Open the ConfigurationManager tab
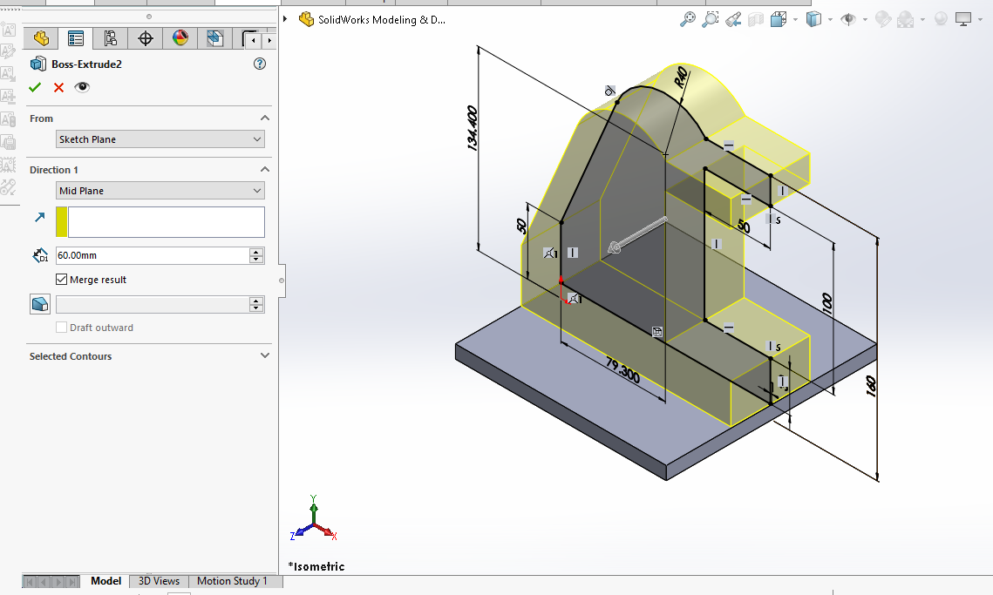 [110, 38]
